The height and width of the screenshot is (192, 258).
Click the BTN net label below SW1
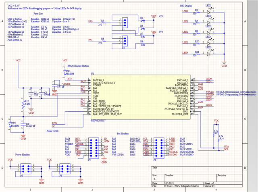[70, 79]
